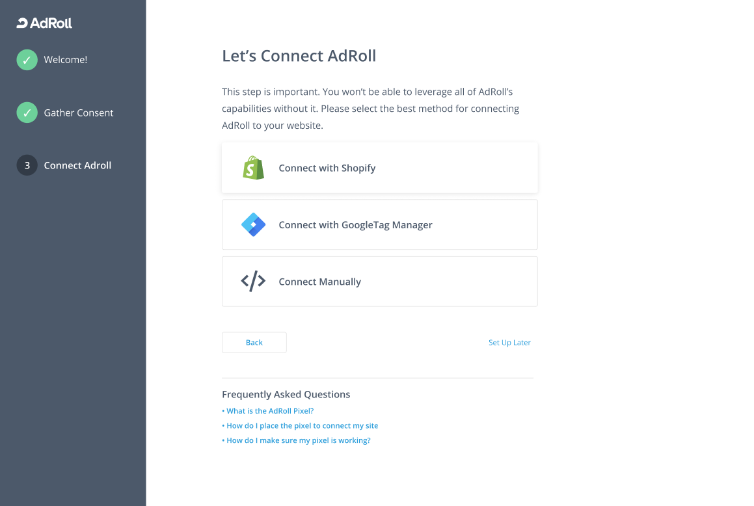This screenshot has width=754, height=506.
Task: Click the Shopify bag icon
Action: click(x=254, y=168)
